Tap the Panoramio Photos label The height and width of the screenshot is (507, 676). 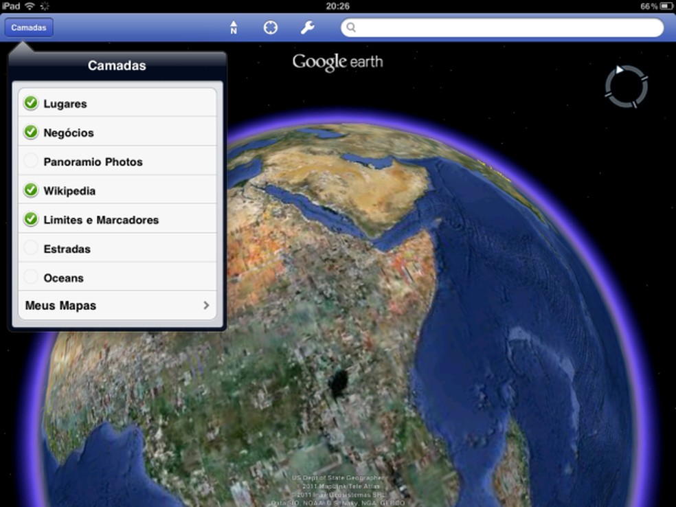(93, 161)
